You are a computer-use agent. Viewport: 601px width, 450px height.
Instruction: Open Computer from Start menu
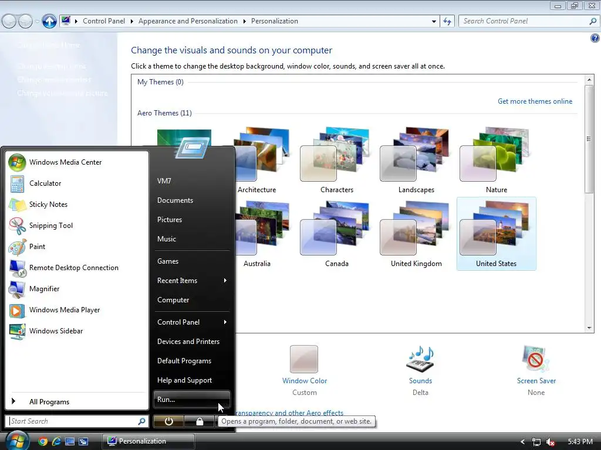pos(173,300)
